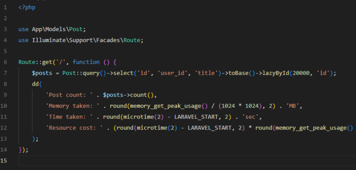Click line number 1 in gutter
This screenshot has width=356, height=170.
pos(5,8)
